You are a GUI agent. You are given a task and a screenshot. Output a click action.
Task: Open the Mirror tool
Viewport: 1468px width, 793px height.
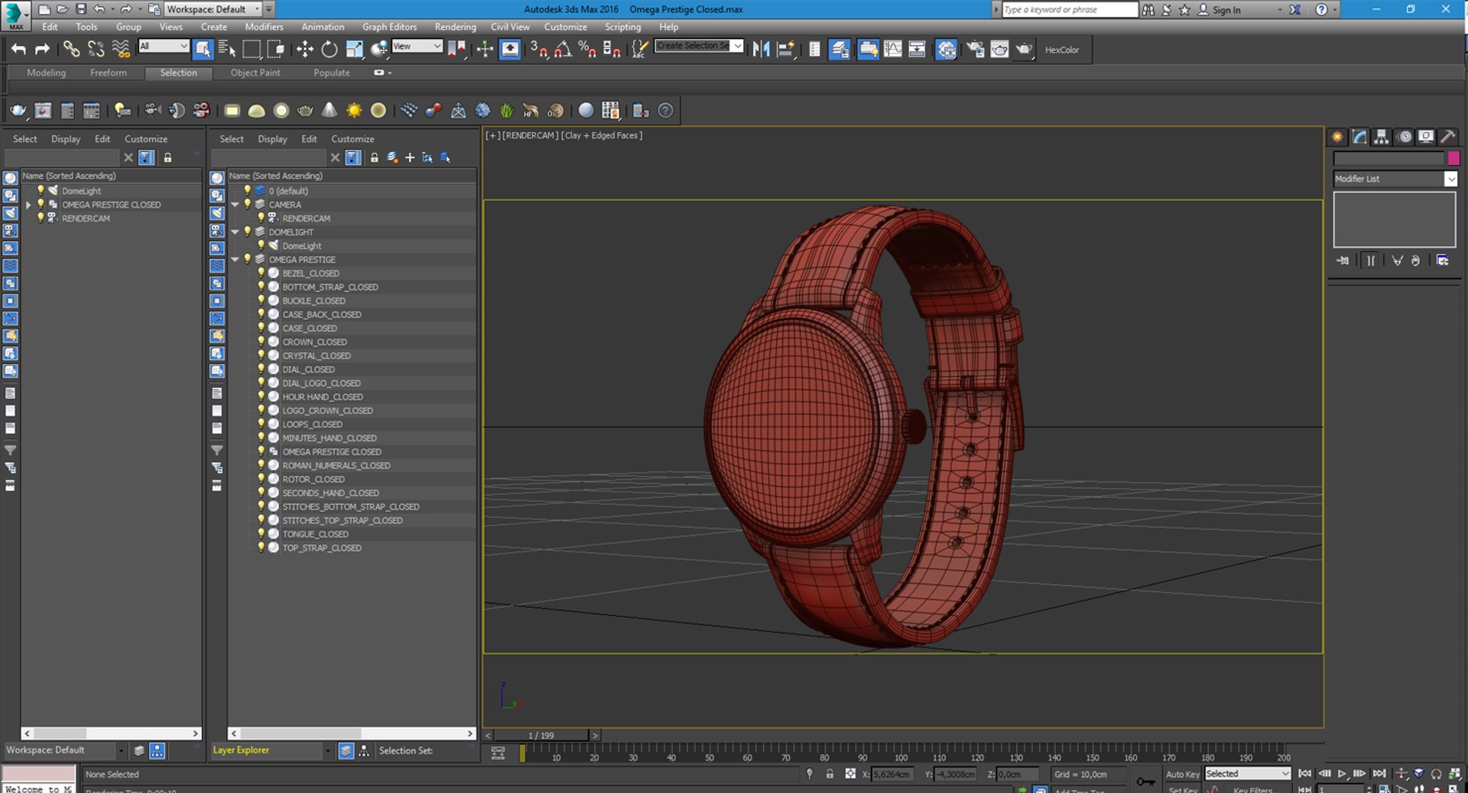(761, 50)
